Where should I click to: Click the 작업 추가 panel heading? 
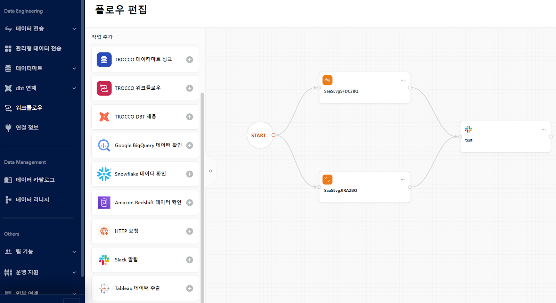(102, 37)
